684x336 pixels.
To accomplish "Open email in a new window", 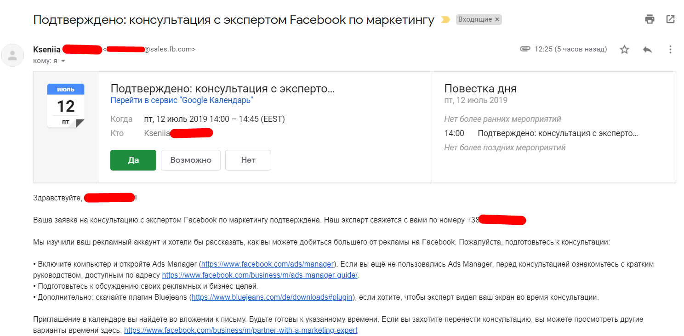I will 670,19.
